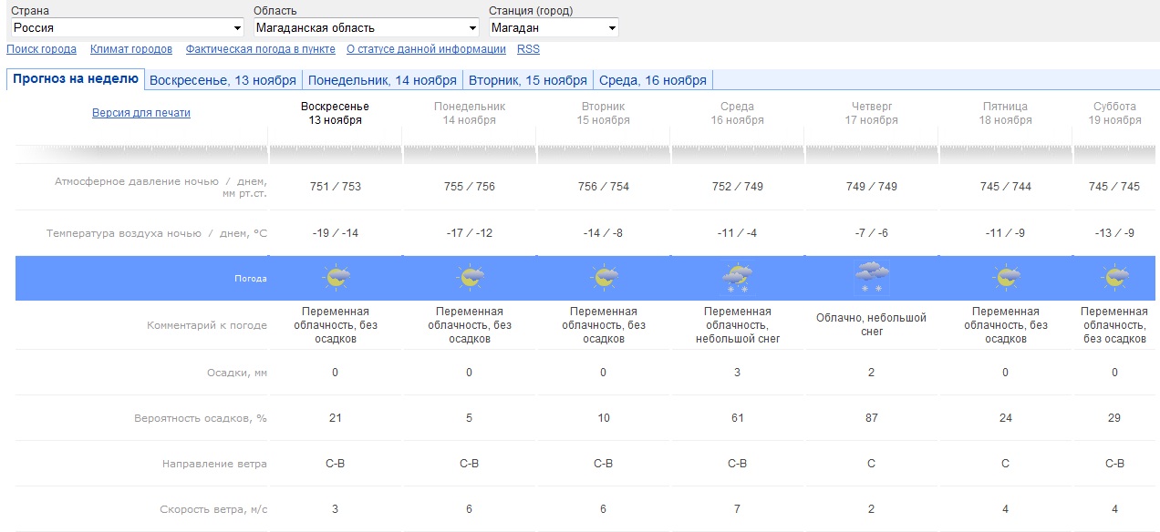Viewport: 1160px width, 532px height.
Task: Click Saturday's partly cloudy weather icon
Action: (x=1114, y=278)
